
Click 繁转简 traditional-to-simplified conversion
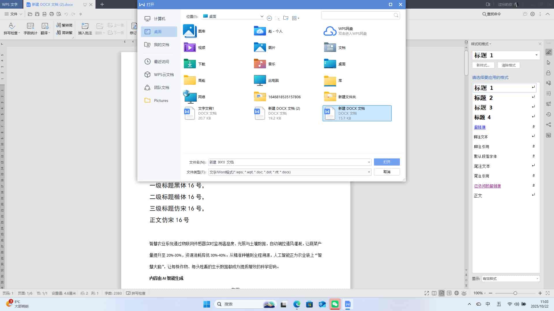64,25
